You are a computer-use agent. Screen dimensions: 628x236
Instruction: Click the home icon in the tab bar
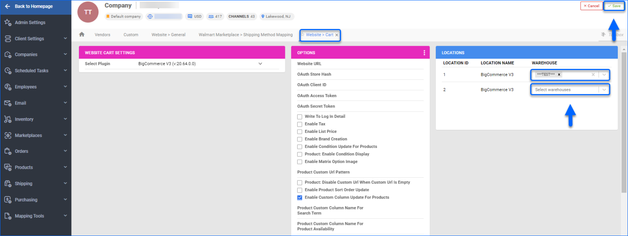pyautogui.click(x=81, y=35)
